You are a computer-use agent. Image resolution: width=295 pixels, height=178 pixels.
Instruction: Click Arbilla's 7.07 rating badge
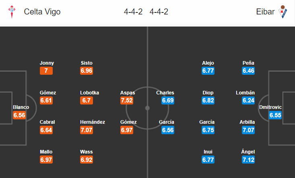(x=248, y=130)
